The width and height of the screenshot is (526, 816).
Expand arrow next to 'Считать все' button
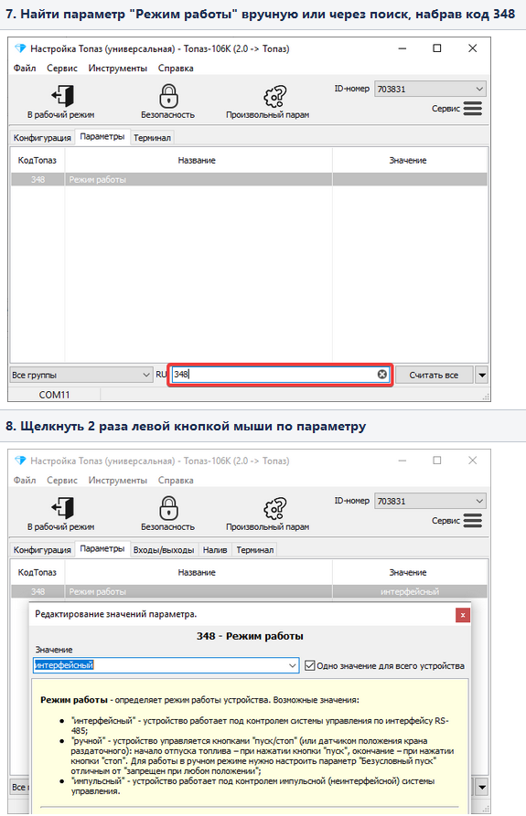482,375
